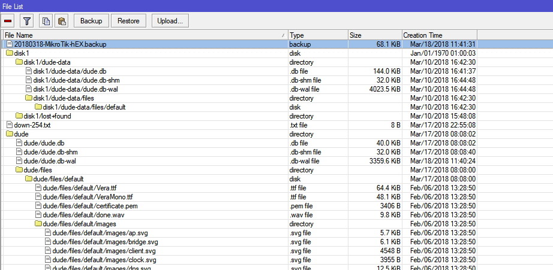Select the 20180318-MikroTik-hEX.backup file icon
The height and width of the screenshot is (270, 553).
pyautogui.click(x=10, y=44)
